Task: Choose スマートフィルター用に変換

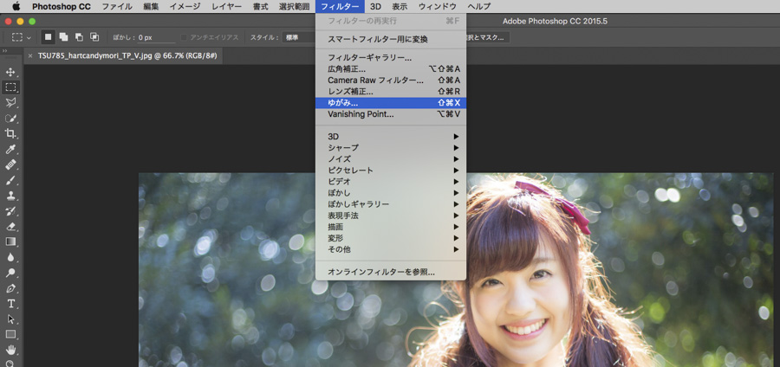Action: [x=391, y=39]
